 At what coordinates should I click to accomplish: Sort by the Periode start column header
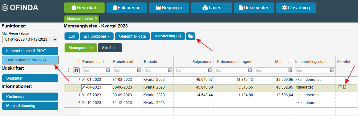coord(93,62)
